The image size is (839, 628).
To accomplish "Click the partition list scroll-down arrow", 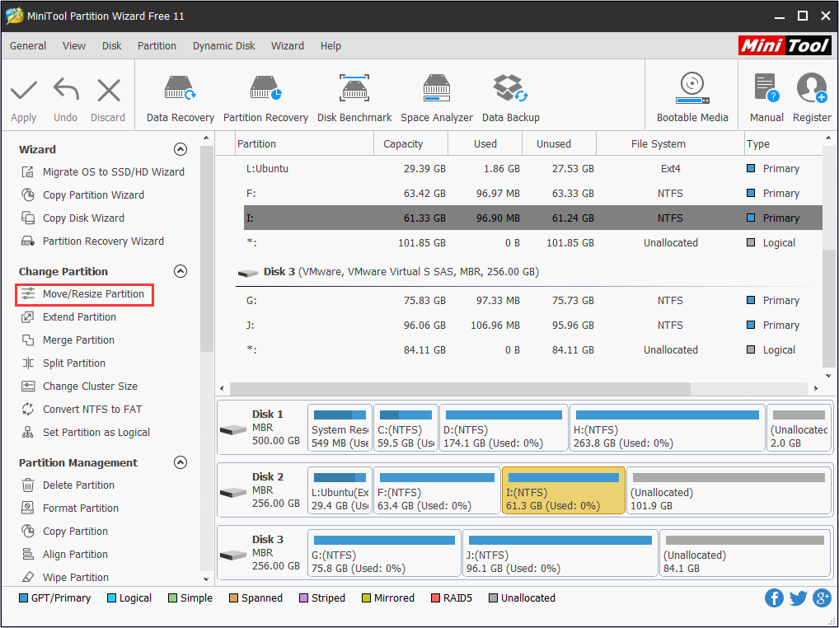I will (828, 375).
